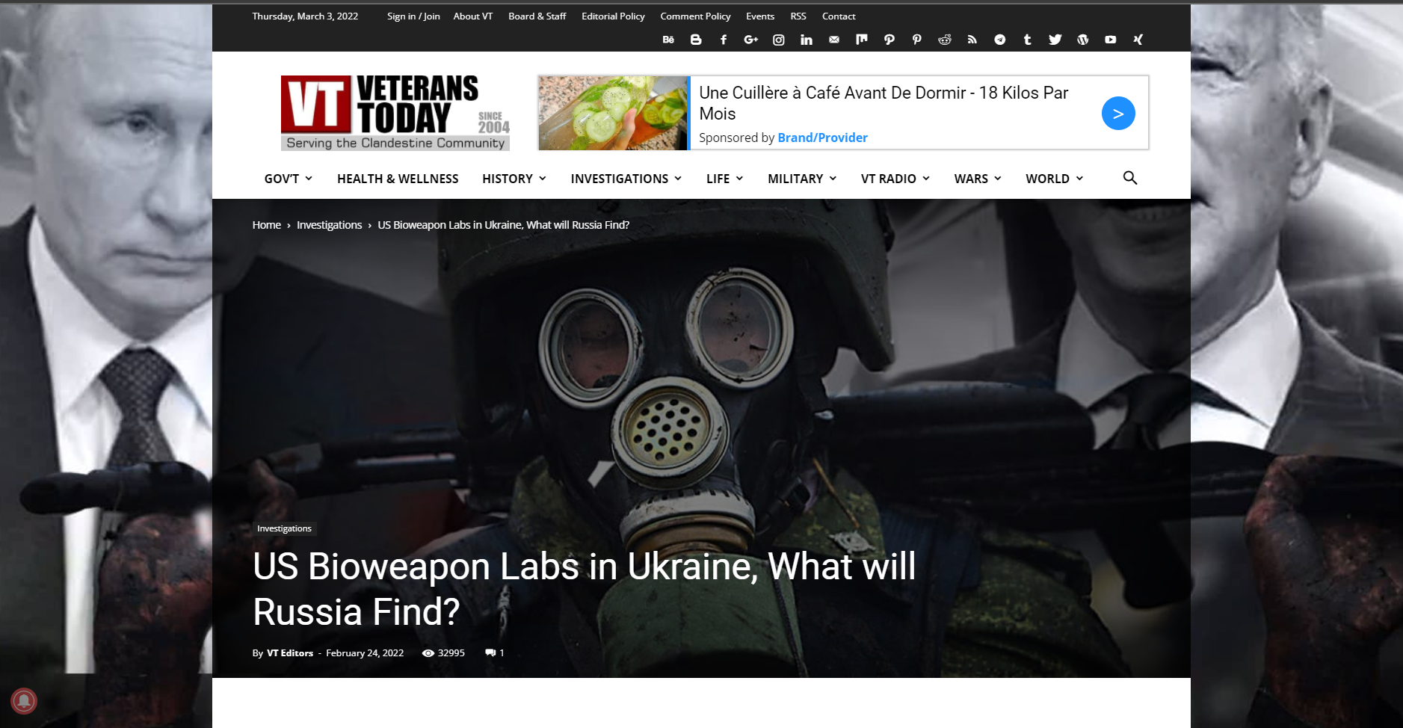Viewport: 1403px width, 728px height.
Task: Click the Thursday, March 3, 2022 date
Action: (305, 16)
